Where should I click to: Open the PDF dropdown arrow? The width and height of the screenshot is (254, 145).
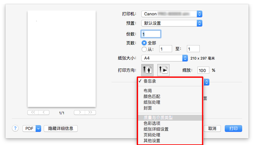coord(38,128)
